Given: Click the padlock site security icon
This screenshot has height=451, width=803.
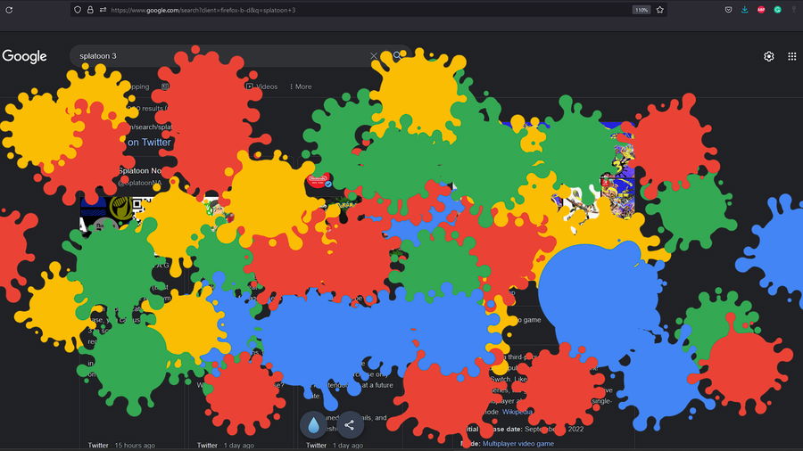Looking at the screenshot, I should click(x=91, y=10).
